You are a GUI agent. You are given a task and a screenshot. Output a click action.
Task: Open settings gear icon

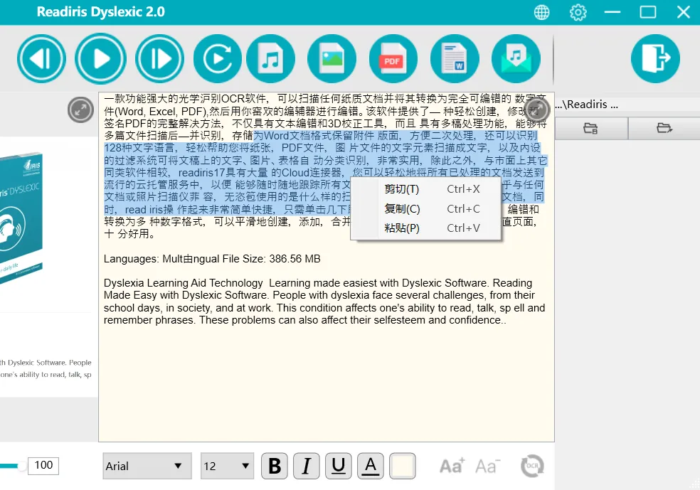(x=578, y=12)
